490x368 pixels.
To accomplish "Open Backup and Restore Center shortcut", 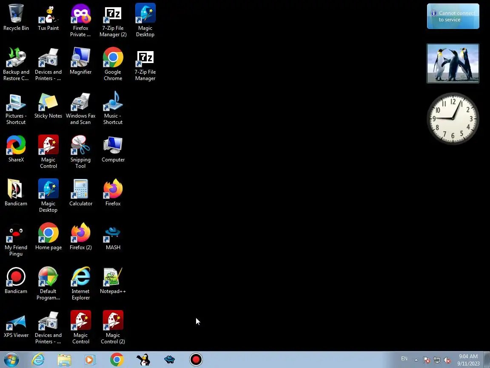I will click(x=16, y=64).
